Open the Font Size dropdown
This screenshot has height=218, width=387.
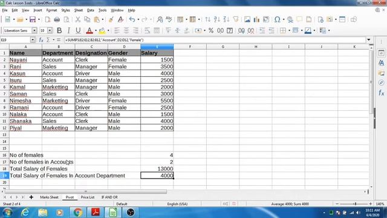pyautogui.click(x=50, y=30)
